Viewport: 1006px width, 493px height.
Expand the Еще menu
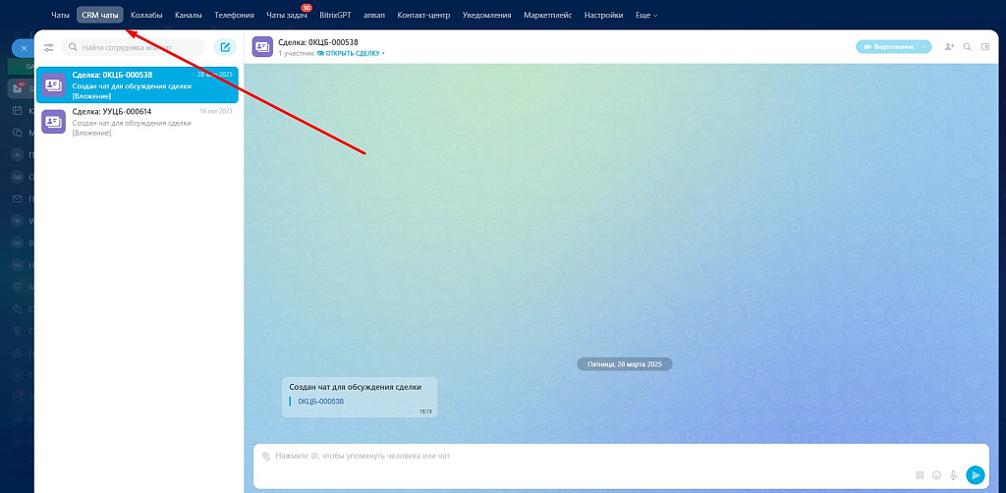click(x=646, y=16)
